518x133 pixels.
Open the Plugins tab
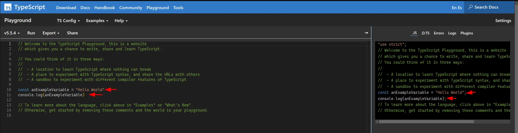point(467,33)
